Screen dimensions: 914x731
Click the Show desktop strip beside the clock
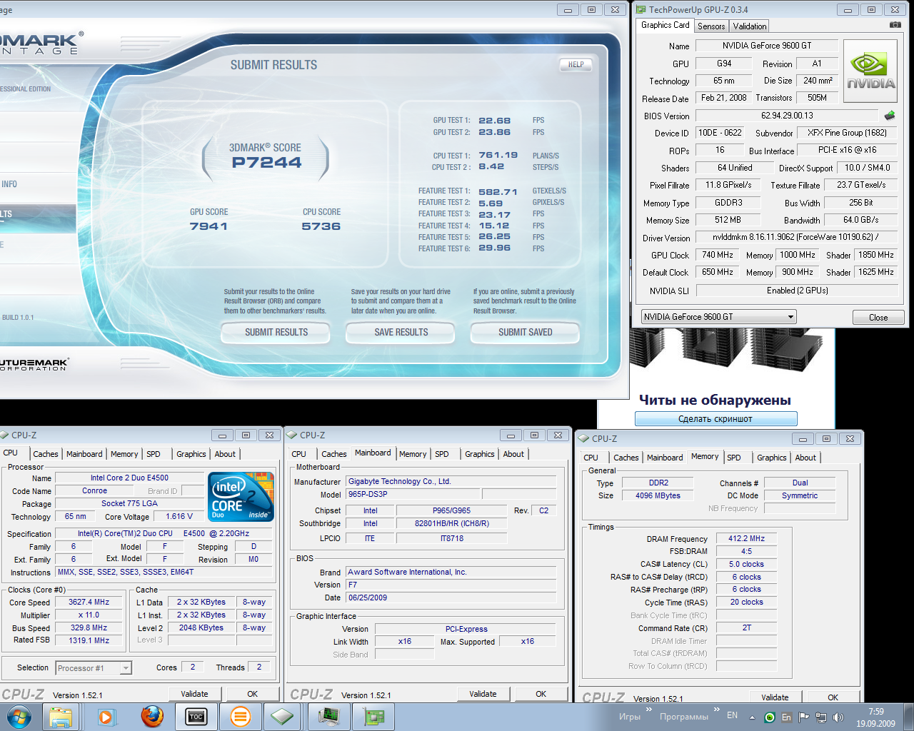[908, 717]
